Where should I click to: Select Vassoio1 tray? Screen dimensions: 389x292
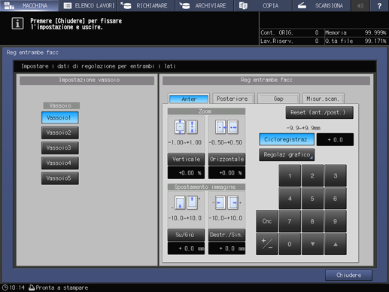(60, 117)
